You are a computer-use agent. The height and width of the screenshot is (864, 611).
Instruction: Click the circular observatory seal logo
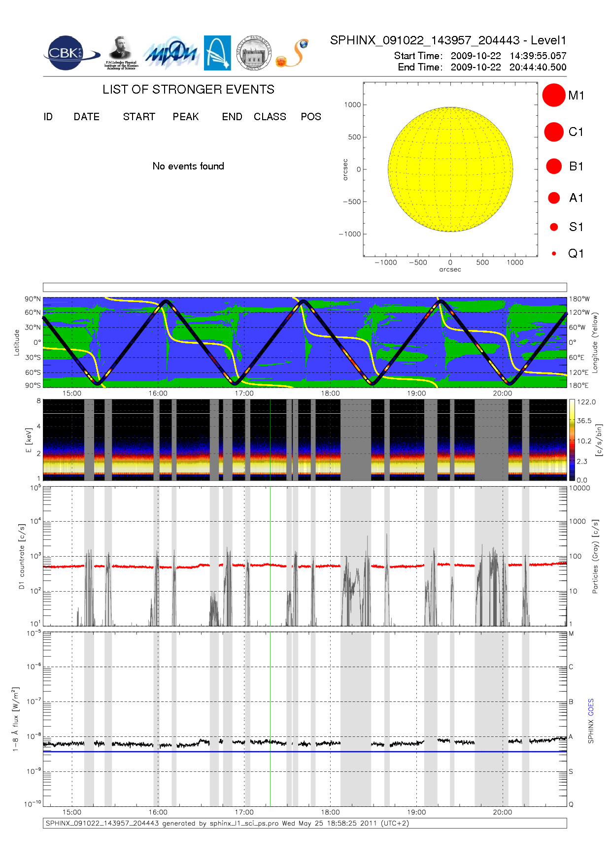pos(254,53)
